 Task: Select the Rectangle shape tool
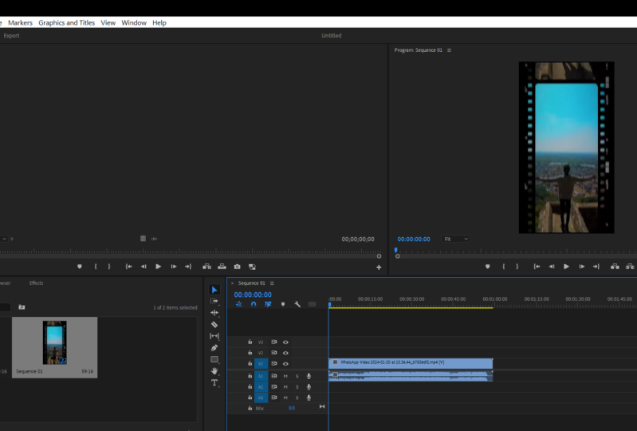point(214,359)
